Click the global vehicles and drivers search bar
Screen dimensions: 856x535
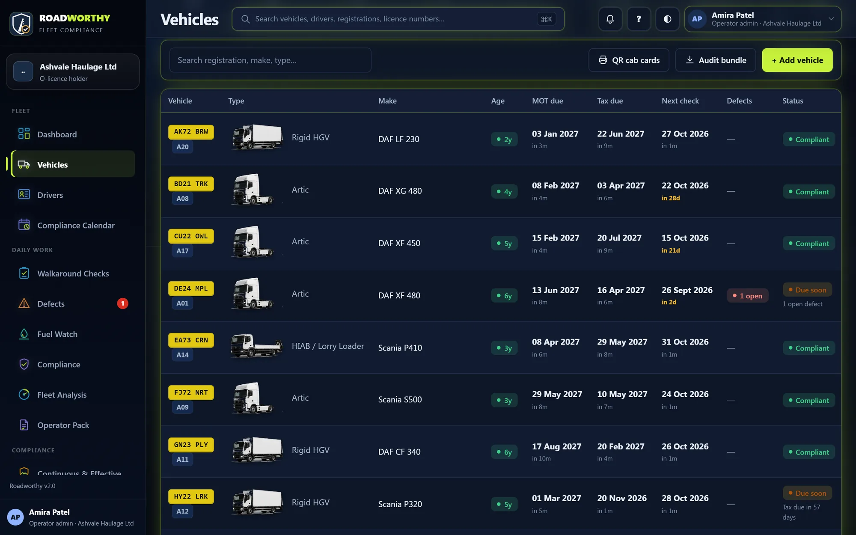398,19
